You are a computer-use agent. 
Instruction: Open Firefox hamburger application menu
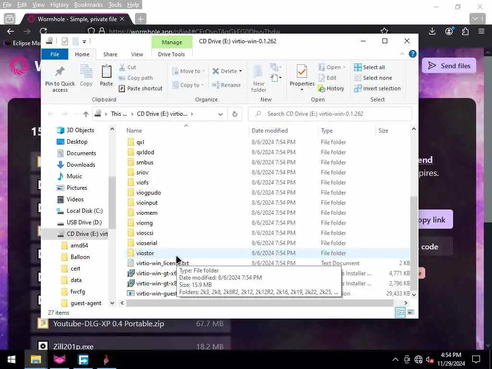[481, 31]
